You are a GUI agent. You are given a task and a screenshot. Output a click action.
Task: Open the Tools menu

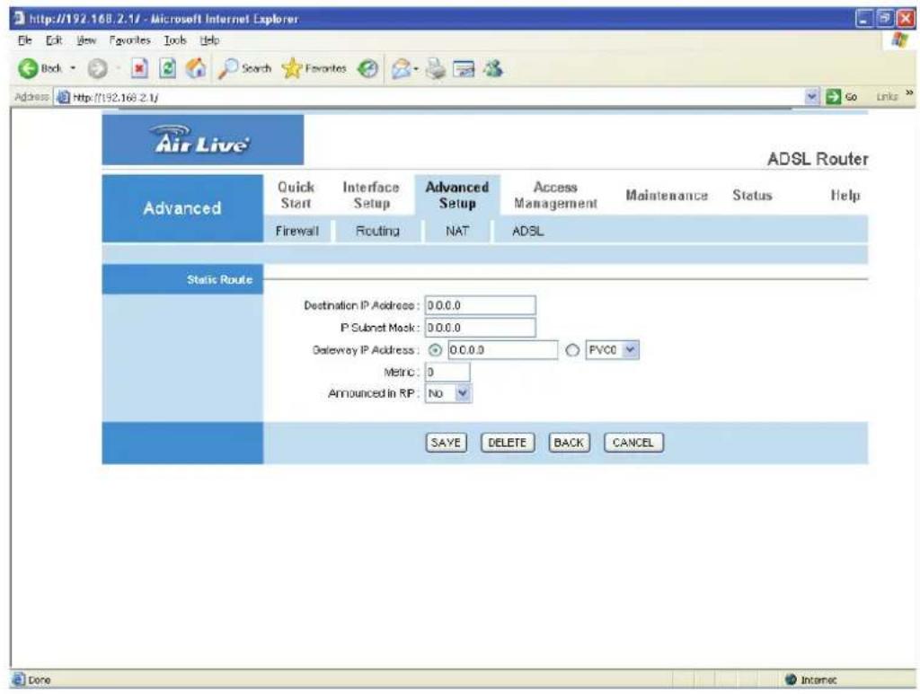coord(175,40)
